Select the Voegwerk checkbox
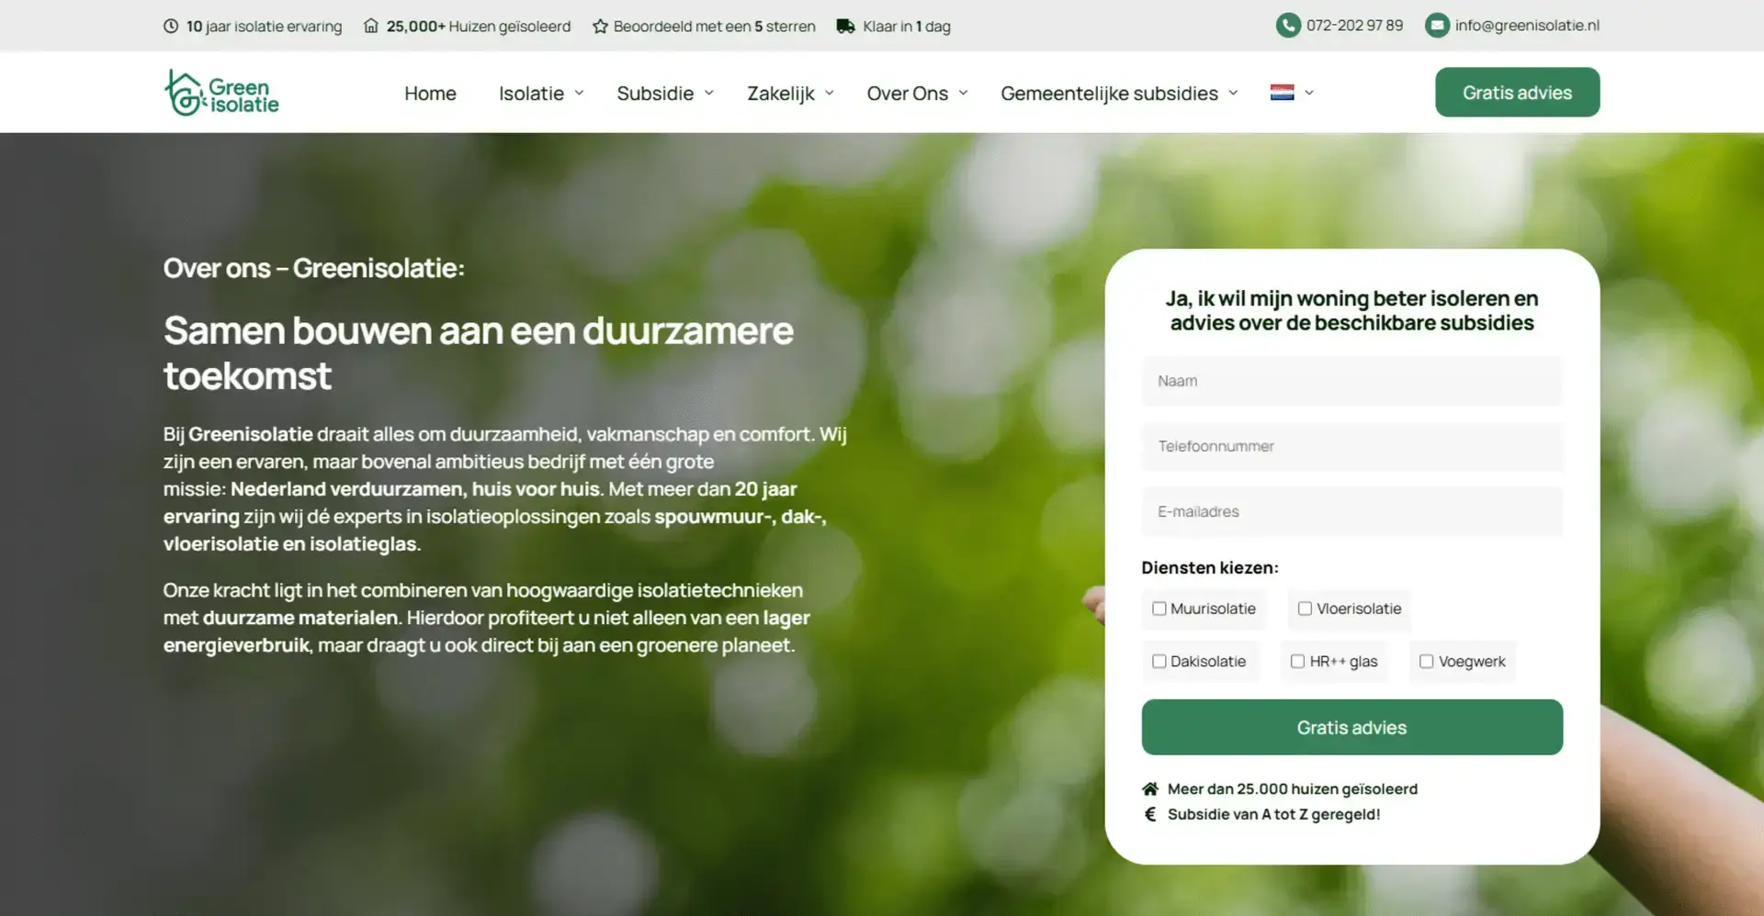Image resolution: width=1764 pixels, height=916 pixels. click(x=1426, y=662)
